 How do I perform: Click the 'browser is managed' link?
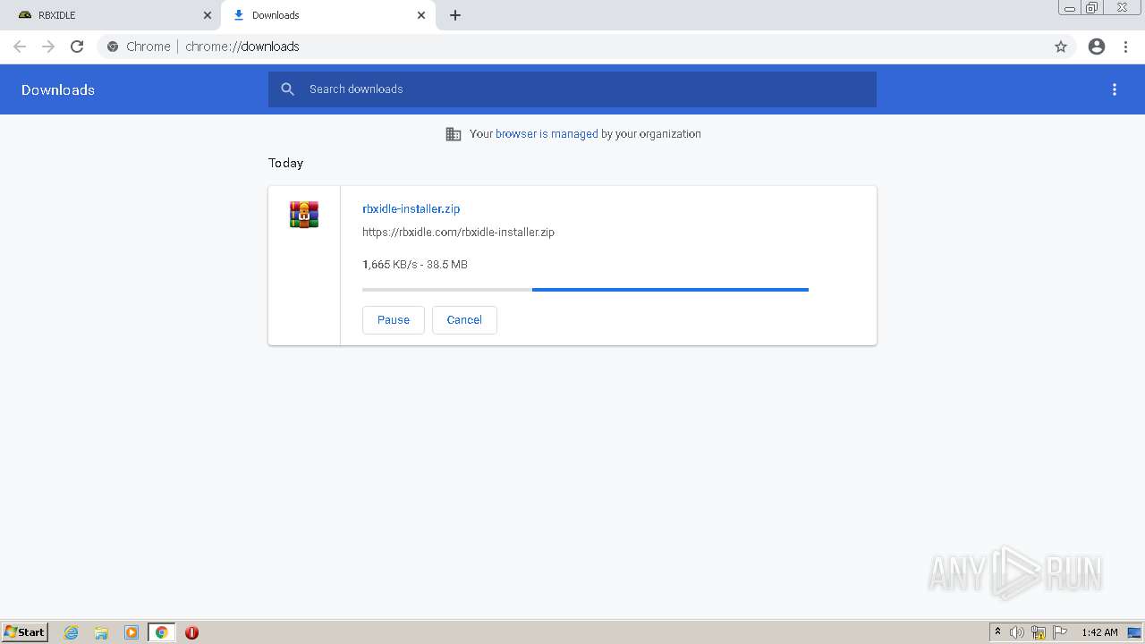point(547,134)
